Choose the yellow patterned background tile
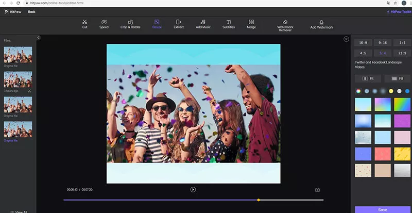 click(402, 154)
